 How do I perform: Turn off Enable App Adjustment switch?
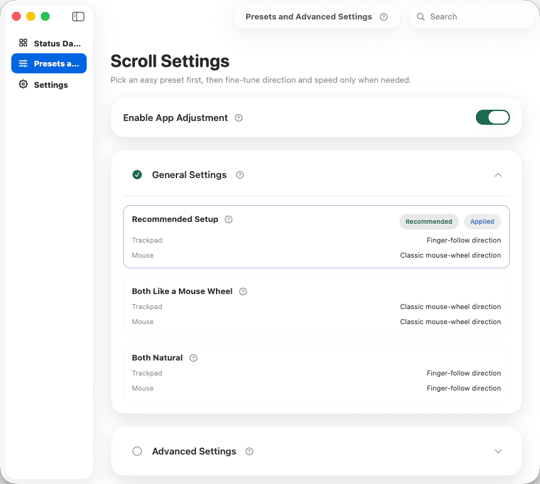(x=492, y=118)
